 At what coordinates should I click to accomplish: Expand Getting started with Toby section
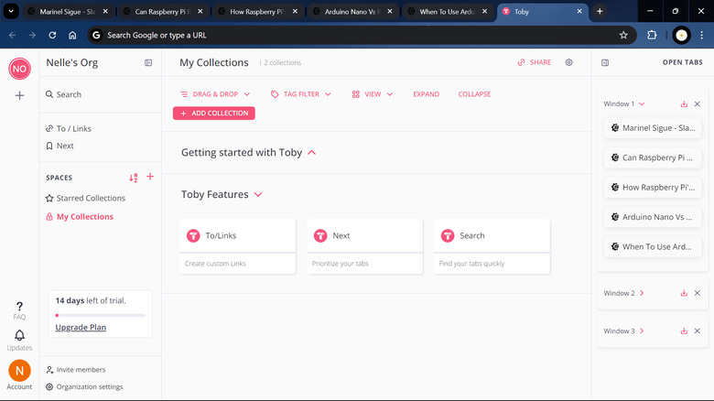(x=312, y=153)
